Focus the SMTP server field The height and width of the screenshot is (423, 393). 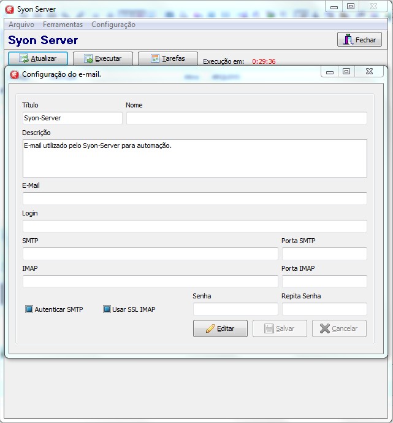[150, 254]
